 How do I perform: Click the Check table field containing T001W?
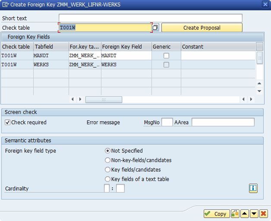(x=105, y=28)
